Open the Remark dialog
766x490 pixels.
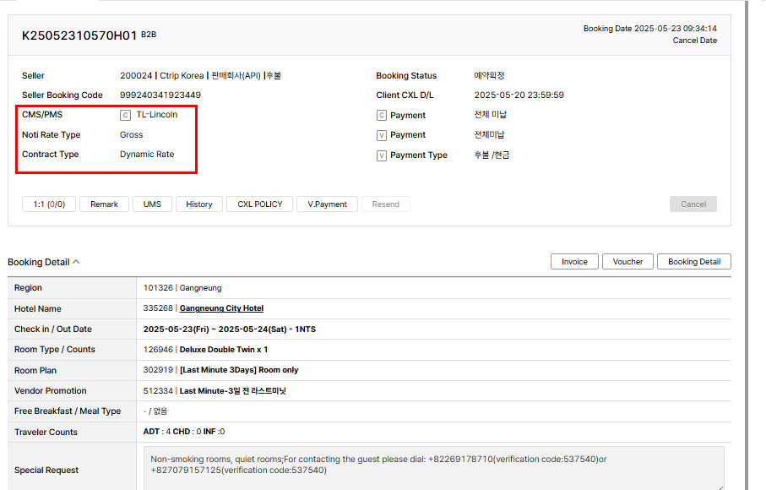point(104,204)
